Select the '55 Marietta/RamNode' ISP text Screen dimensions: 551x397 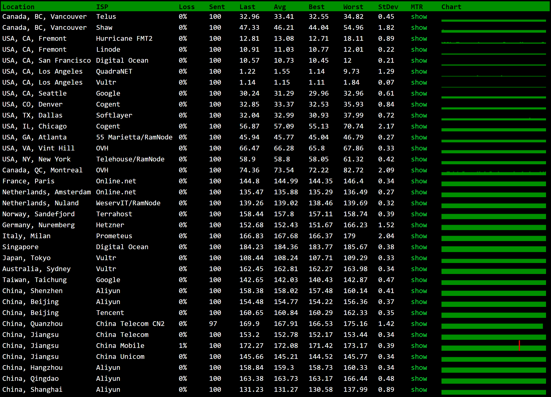tap(134, 137)
